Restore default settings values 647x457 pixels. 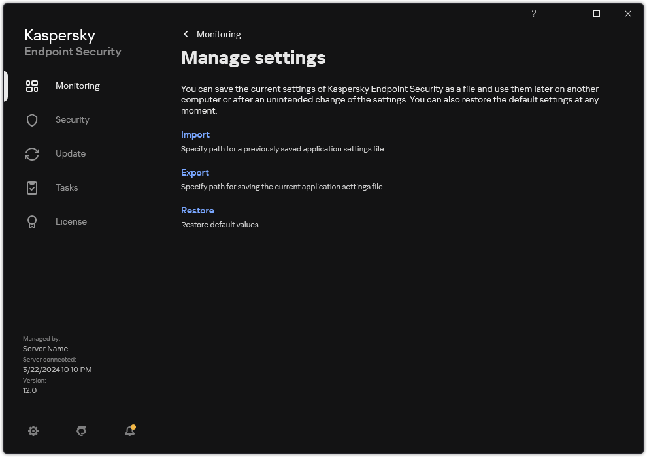197,210
